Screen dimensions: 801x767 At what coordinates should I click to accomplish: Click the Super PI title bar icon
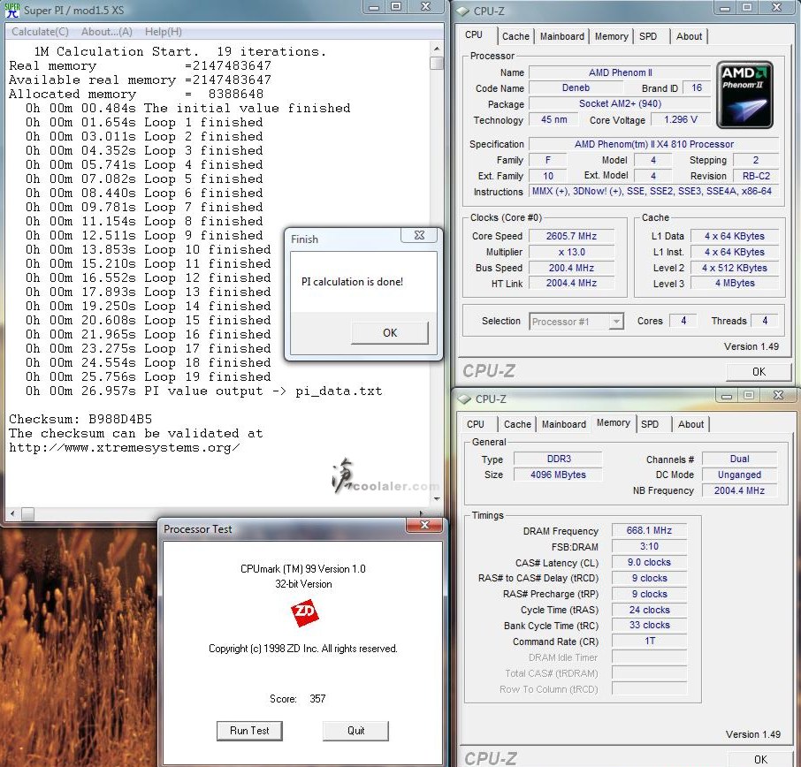[x=11, y=10]
